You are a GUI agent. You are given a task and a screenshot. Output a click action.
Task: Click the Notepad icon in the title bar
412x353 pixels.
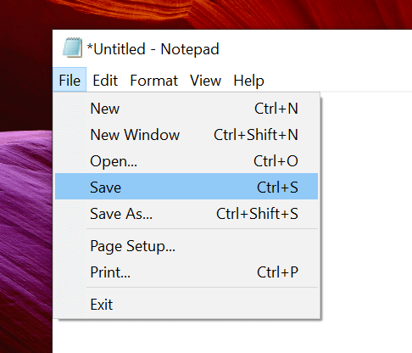[x=72, y=48]
